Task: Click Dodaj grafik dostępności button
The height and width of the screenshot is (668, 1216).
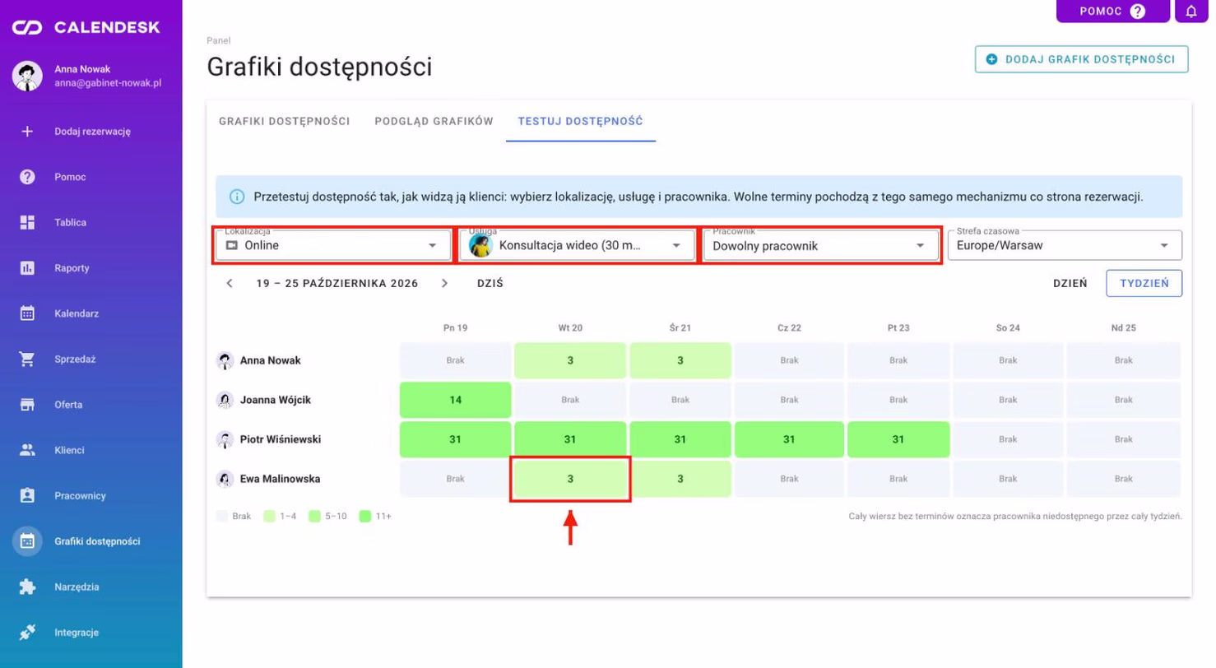Action: tap(1082, 59)
